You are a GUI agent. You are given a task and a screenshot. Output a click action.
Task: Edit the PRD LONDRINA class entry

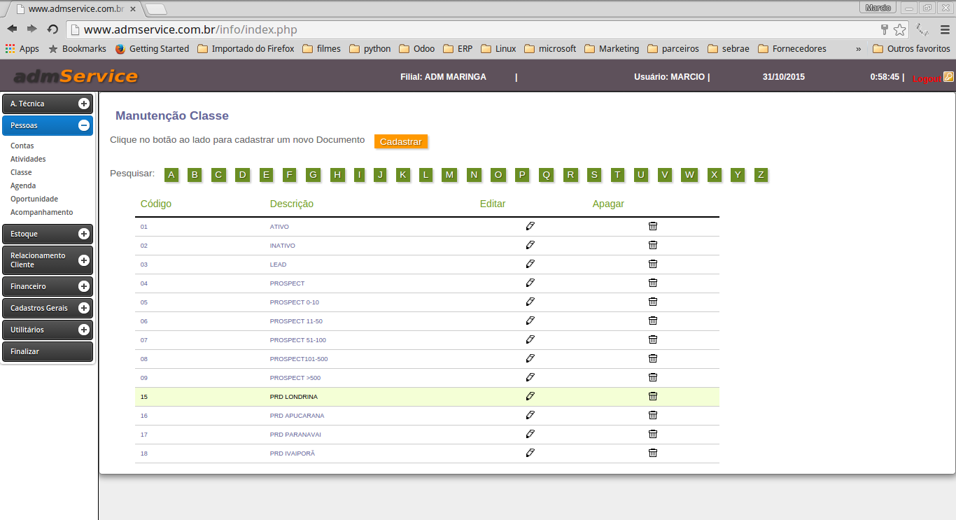(530, 396)
